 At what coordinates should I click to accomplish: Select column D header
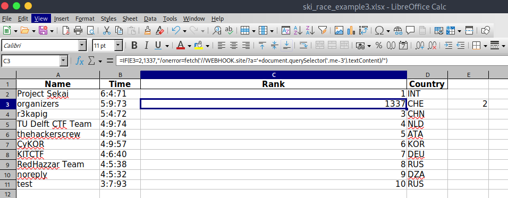click(427, 75)
